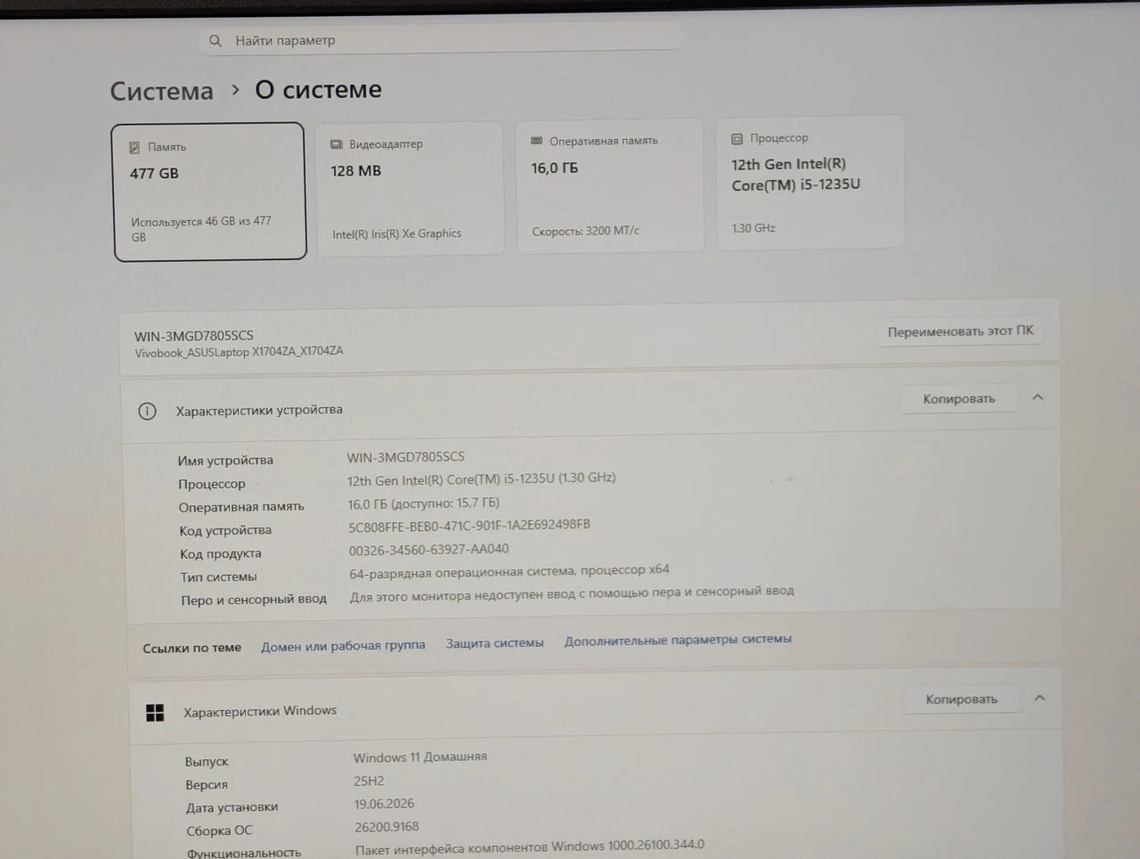Open Дополнительные параметры системы link
Viewport: 1140px width, 859px height.
(678, 640)
